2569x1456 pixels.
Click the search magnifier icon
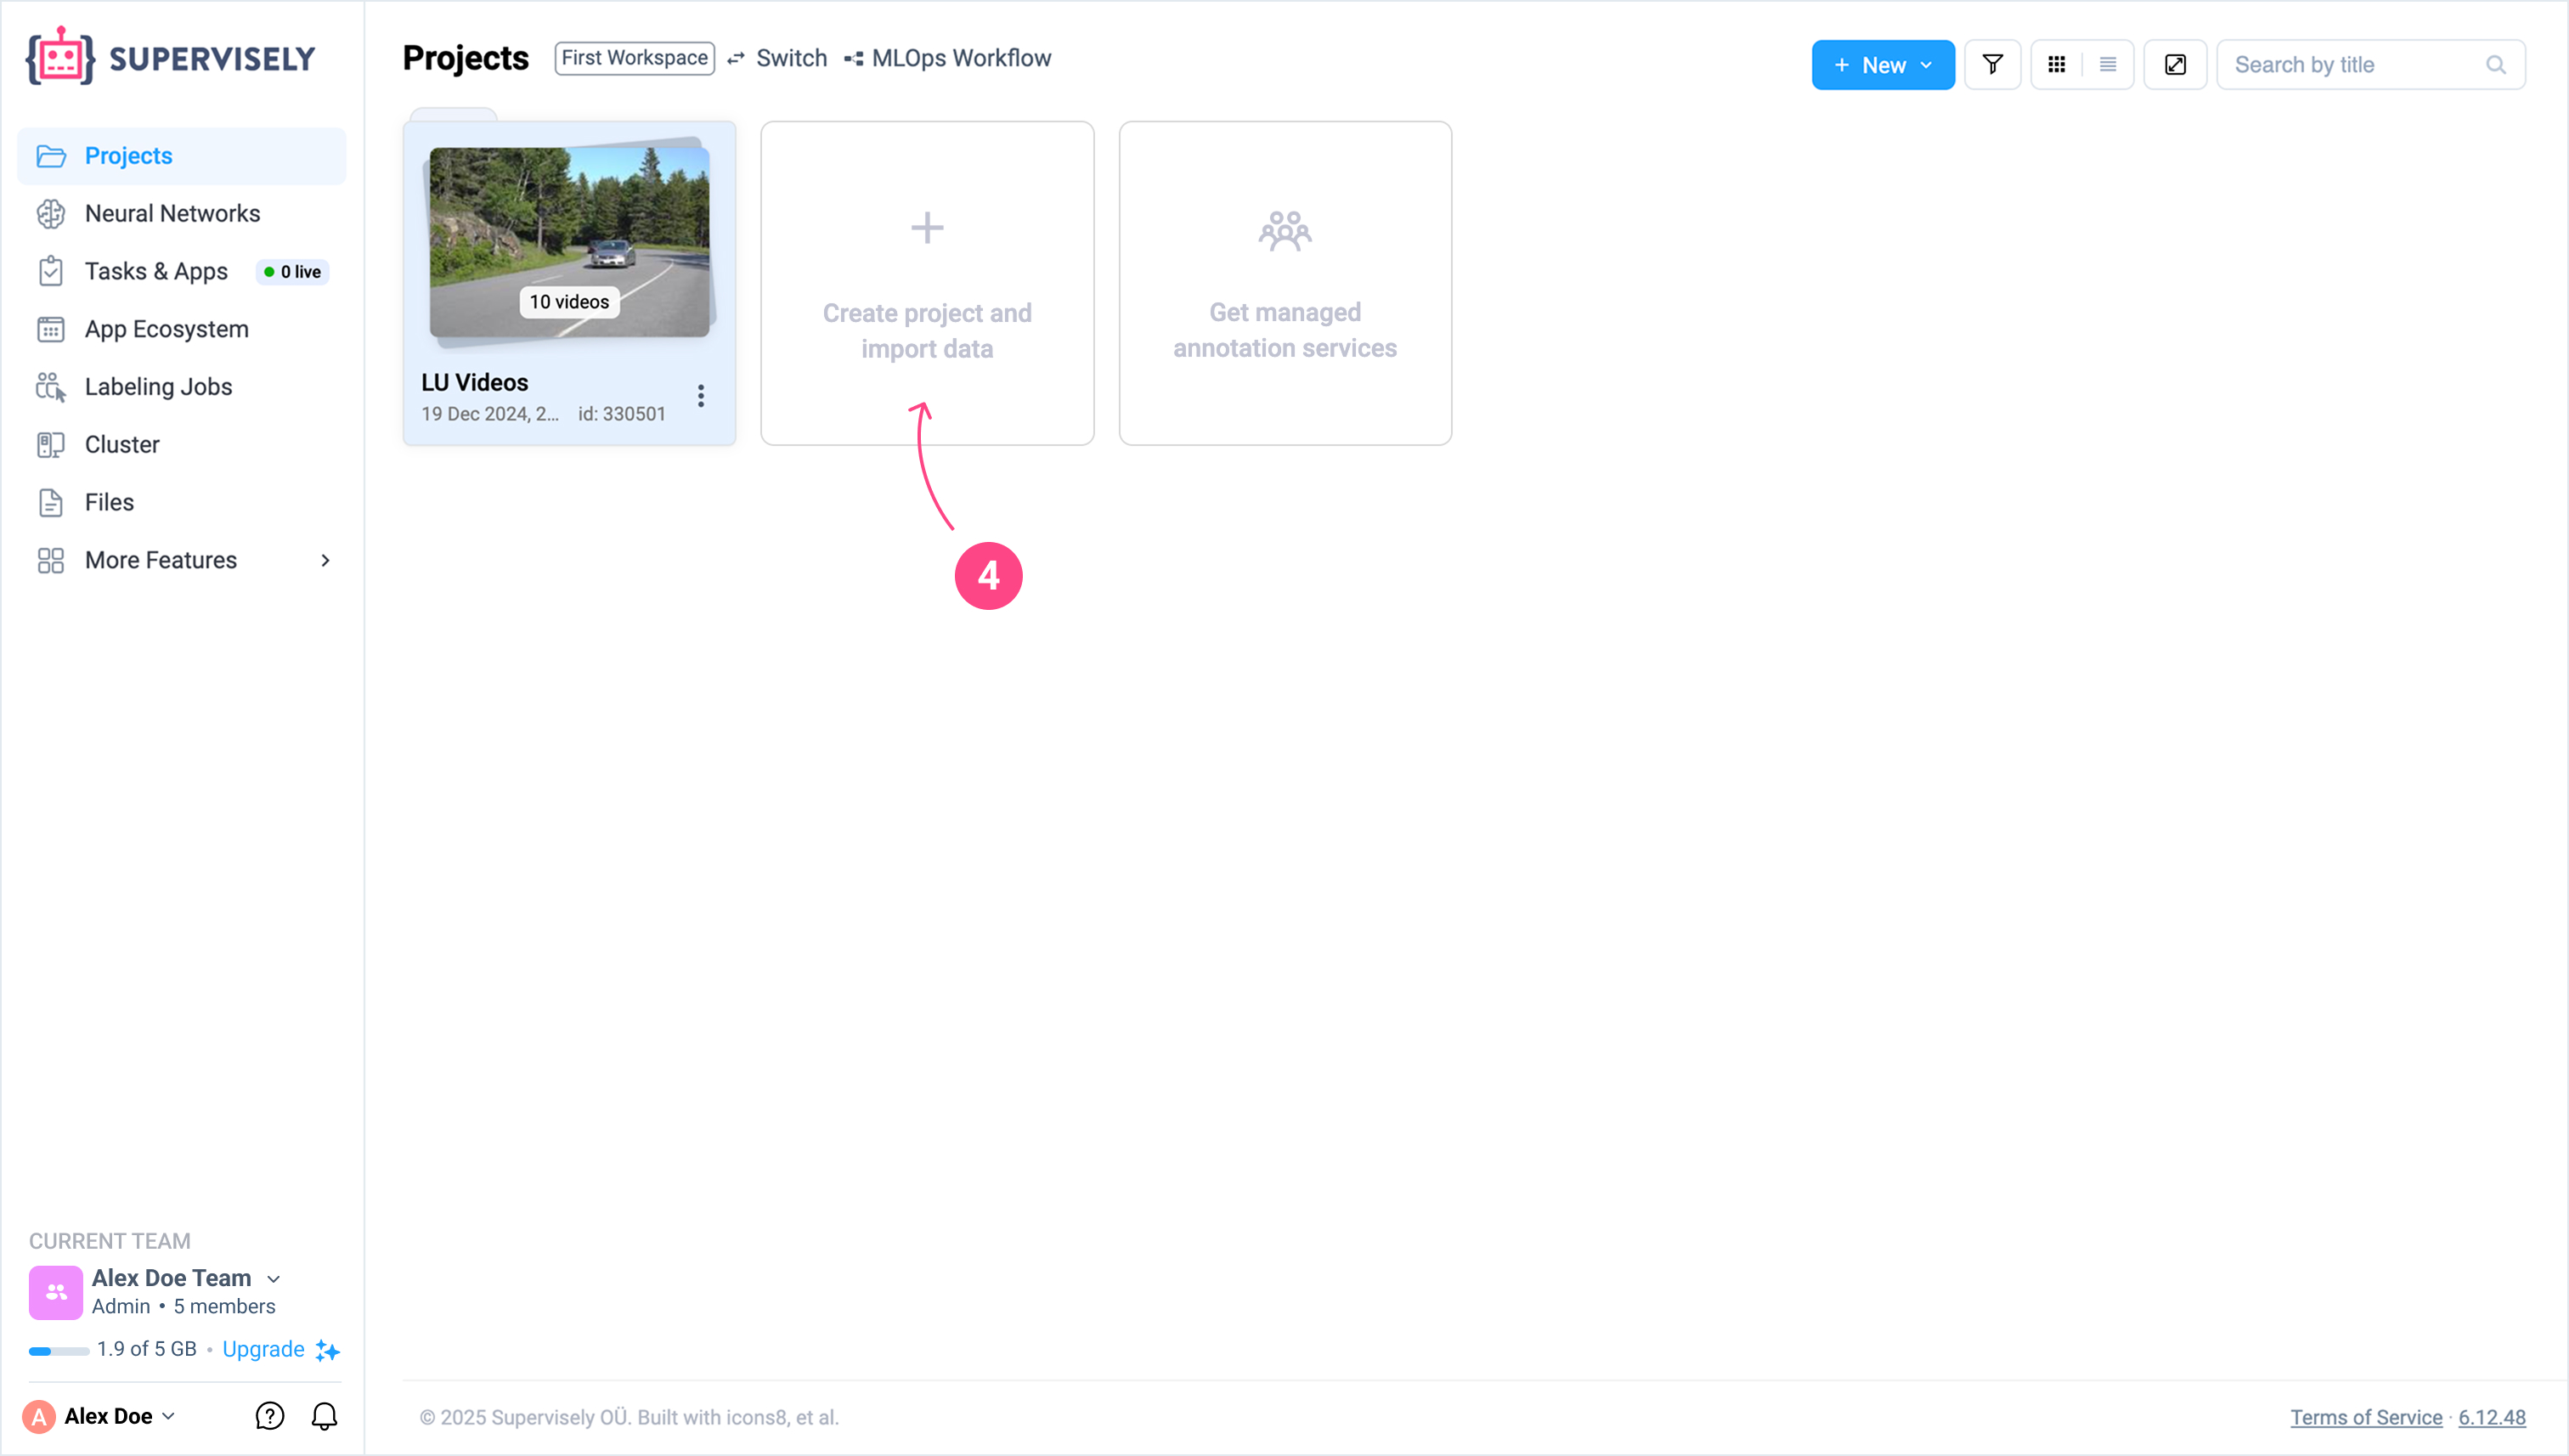[2496, 65]
